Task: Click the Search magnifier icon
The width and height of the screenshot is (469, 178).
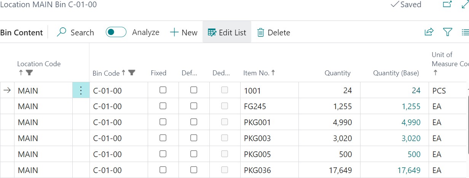Action: pyautogui.click(x=61, y=32)
